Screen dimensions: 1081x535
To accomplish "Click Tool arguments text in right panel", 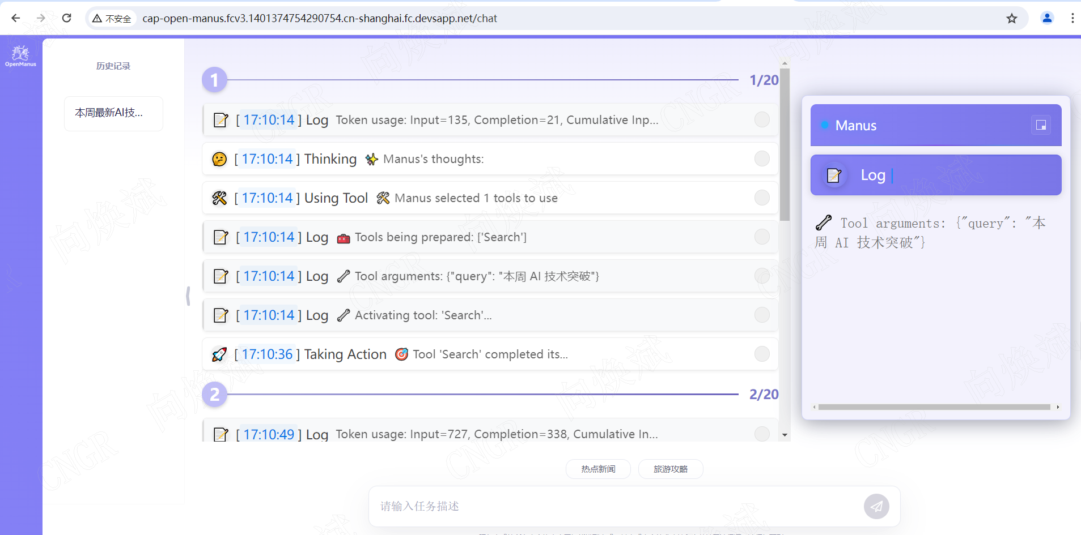I will (930, 233).
